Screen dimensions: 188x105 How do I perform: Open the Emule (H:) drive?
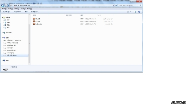coord(10,53)
